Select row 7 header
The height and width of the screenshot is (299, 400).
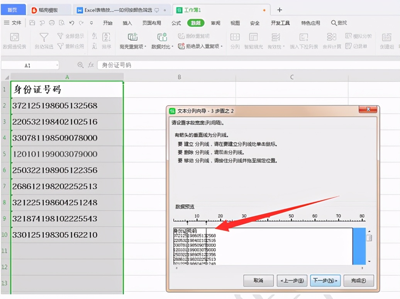(x=5, y=187)
